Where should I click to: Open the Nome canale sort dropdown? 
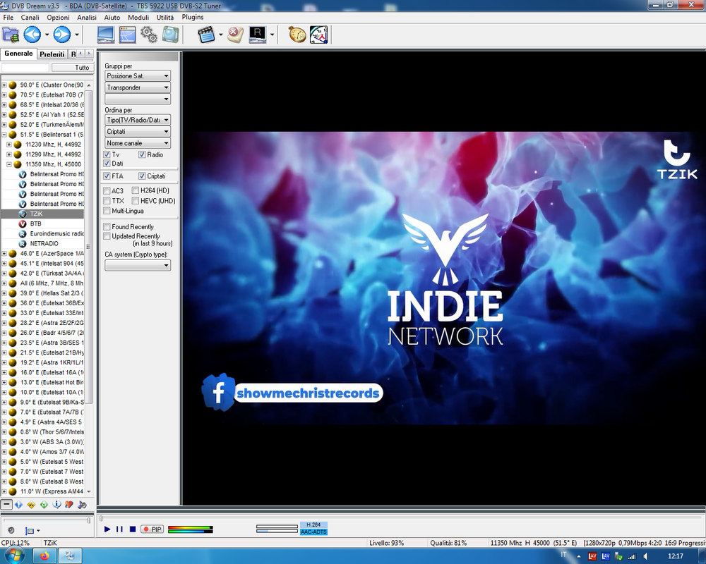coord(138,143)
